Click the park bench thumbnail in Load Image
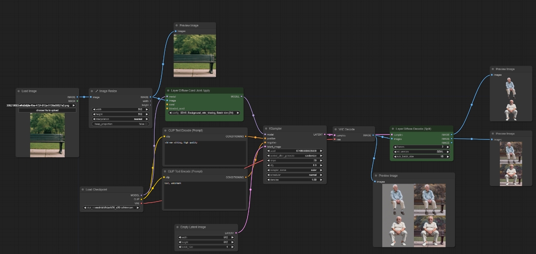Screen dimensions: 536x254 (x=47, y=135)
